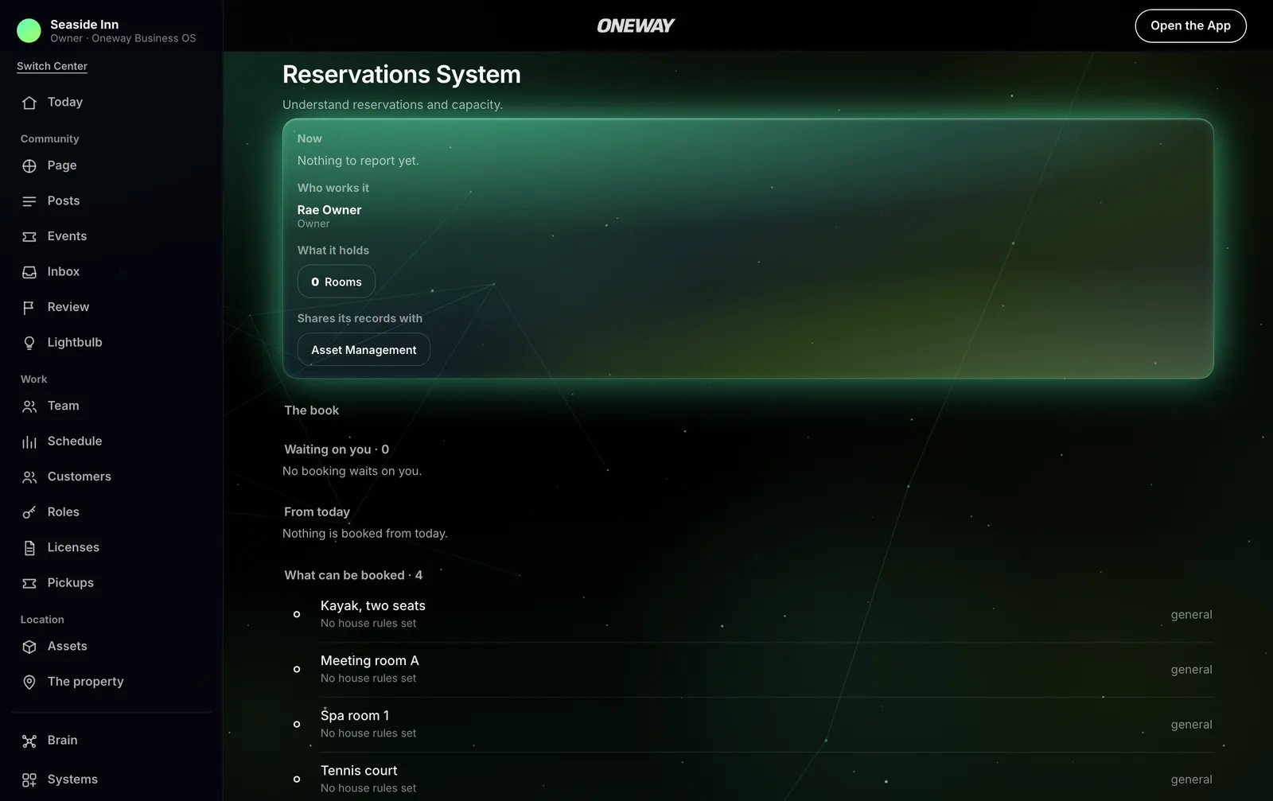Click the Roles key icon

(29, 512)
